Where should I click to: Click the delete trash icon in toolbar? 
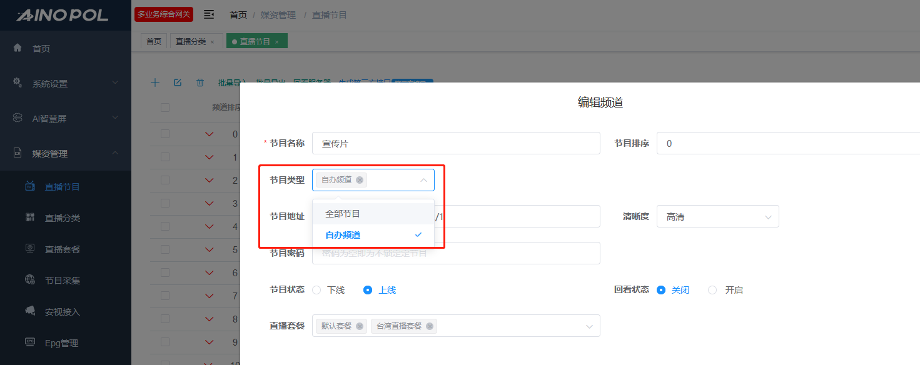tap(200, 82)
